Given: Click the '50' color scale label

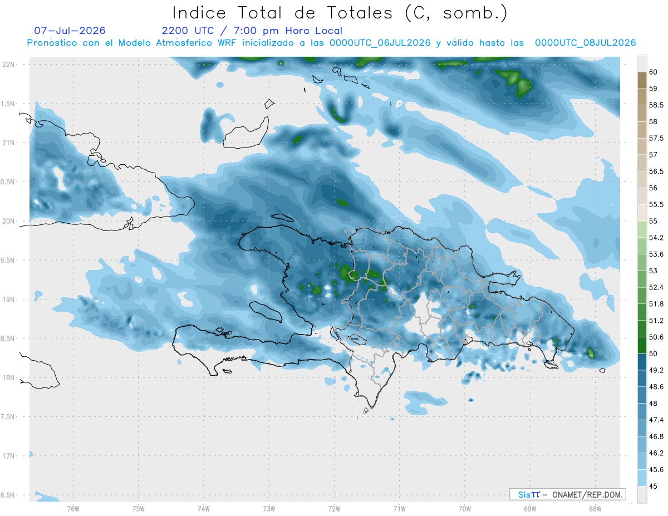Looking at the screenshot, I should [x=654, y=353].
